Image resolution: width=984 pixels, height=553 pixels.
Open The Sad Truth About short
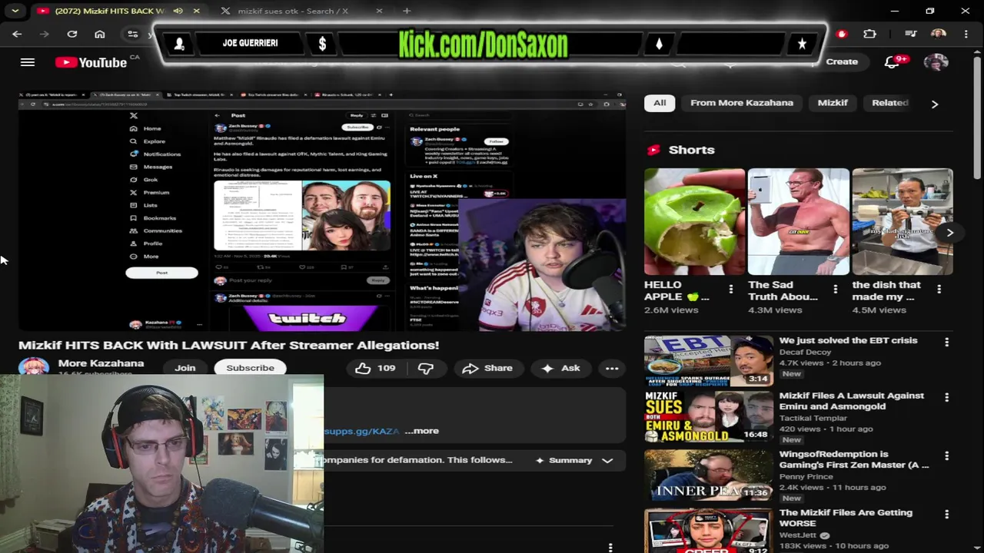click(798, 222)
